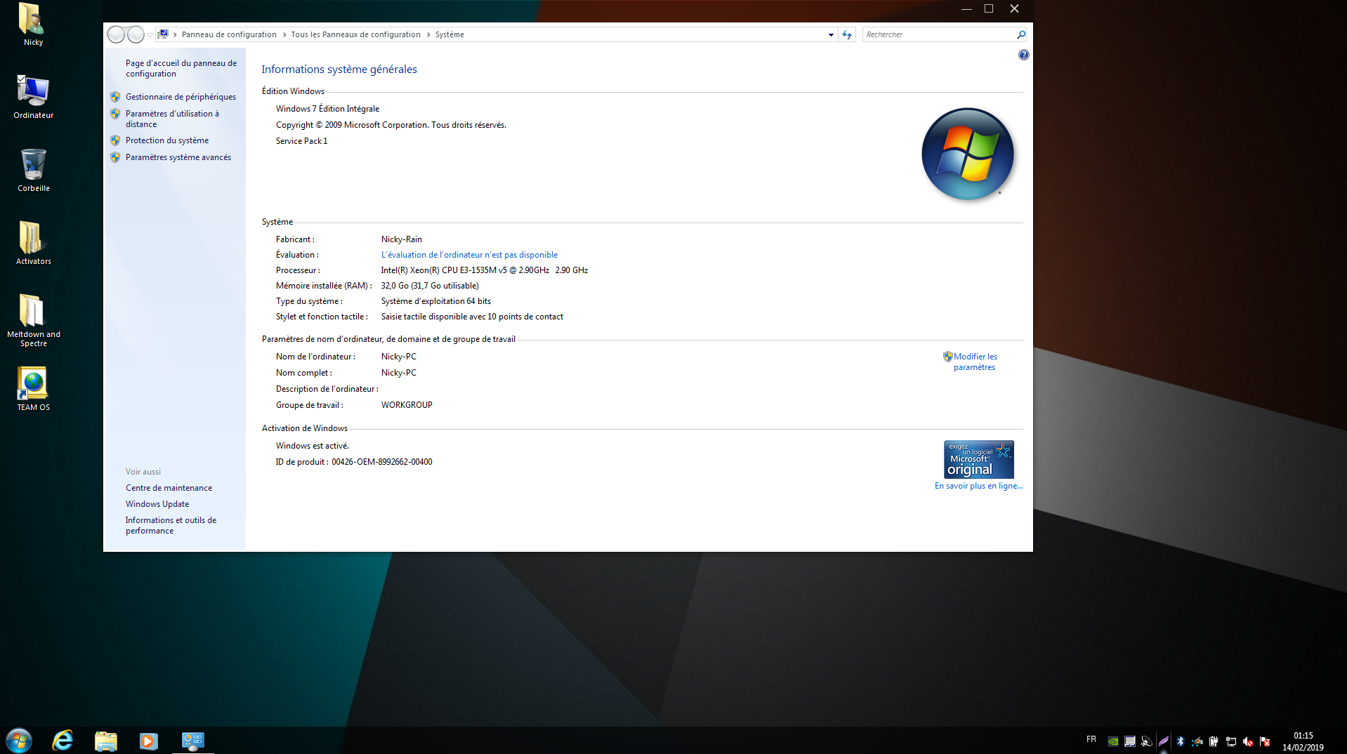
Task: Select Tous les Panneaux de configuration breadcrumb
Action: 355,34
